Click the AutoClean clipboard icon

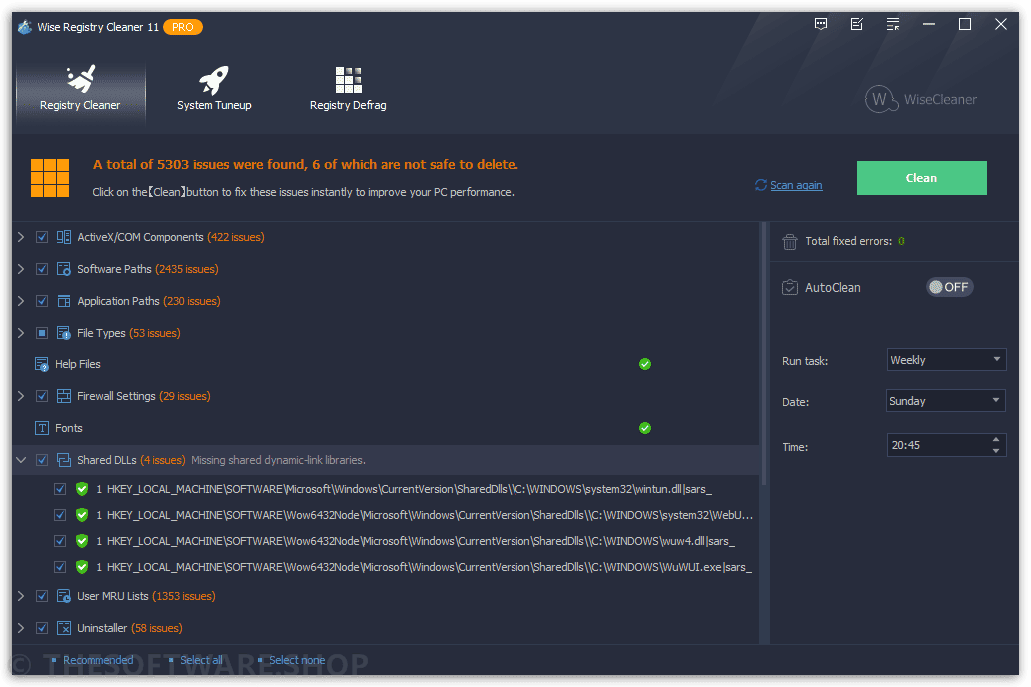[789, 287]
